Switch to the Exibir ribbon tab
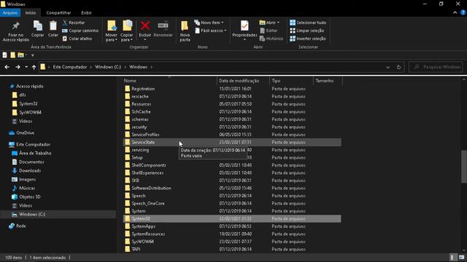 click(86, 13)
